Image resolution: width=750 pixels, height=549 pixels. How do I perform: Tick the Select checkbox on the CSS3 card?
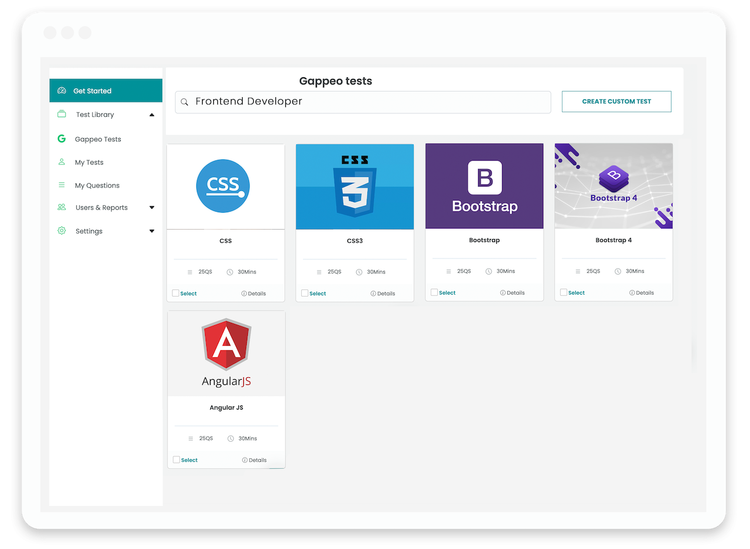pyautogui.click(x=305, y=293)
